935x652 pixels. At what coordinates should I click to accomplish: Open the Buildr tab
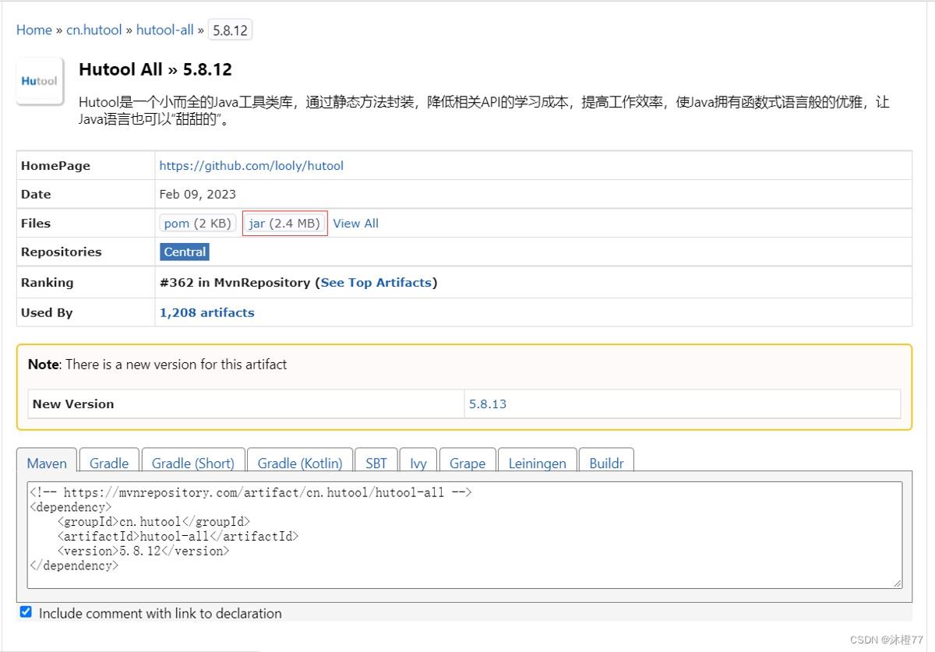click(x=606, y=463)
